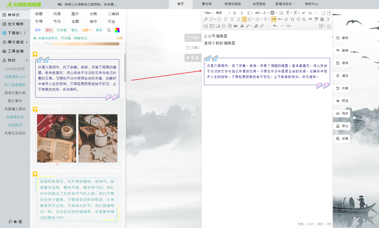This screenshot has width=379, height=228.
Task: Click the style list scrollbar
Action: point(125,67)
